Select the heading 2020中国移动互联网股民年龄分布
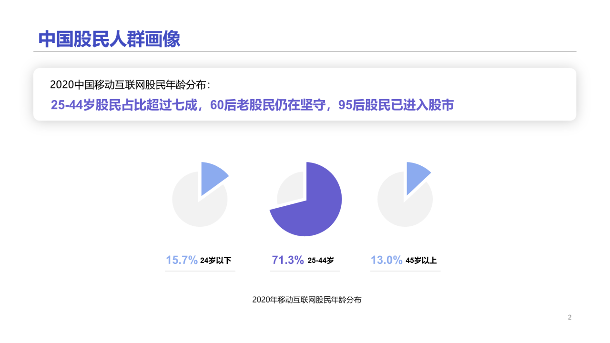Image resolution: width=610 pixels, height=343 pixels. [x=130, y=85]
